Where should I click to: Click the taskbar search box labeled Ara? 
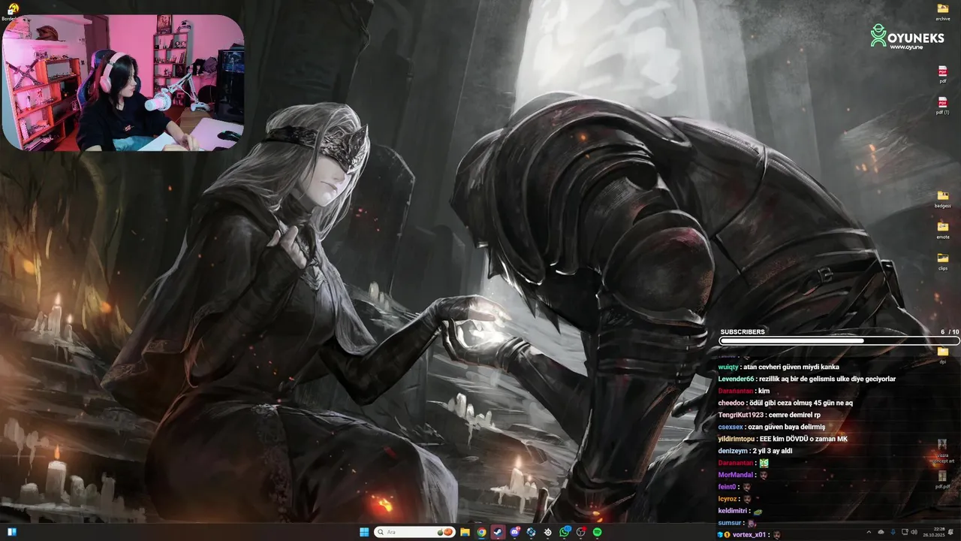416,532
